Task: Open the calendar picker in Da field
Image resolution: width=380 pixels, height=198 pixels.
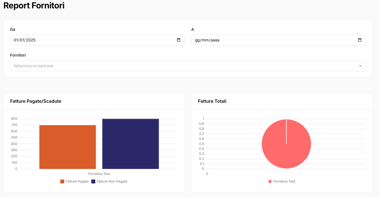Action: click(x=179, y=40)
